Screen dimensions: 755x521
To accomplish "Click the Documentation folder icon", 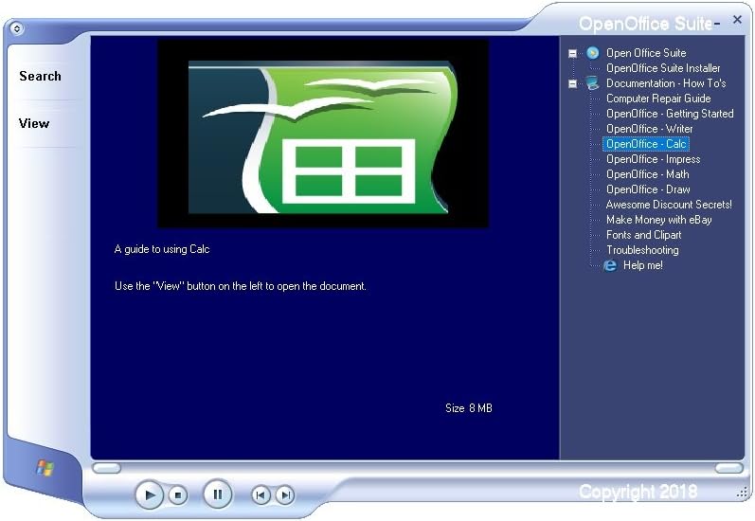I will [x=592, y=83].
